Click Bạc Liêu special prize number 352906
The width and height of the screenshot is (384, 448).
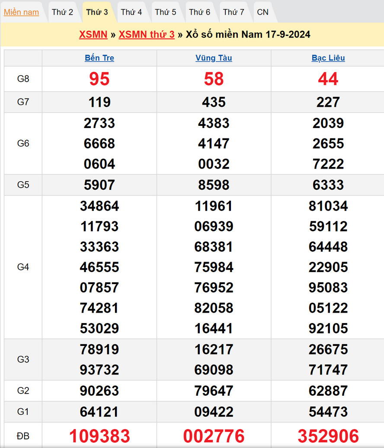328,436
